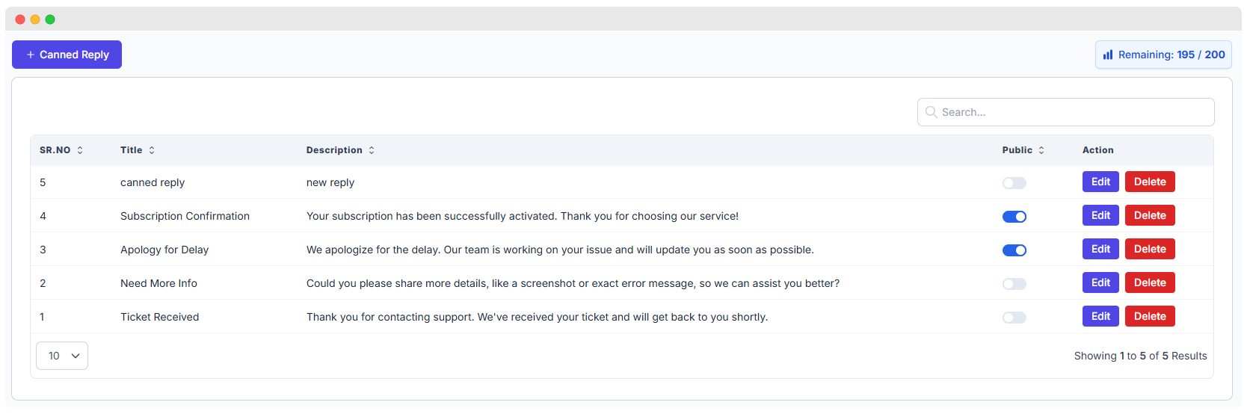Viewport: 1247px width, 414px height.
Task: Enable Public toggle for canned reply row
Action: (x=1014, y=183)
